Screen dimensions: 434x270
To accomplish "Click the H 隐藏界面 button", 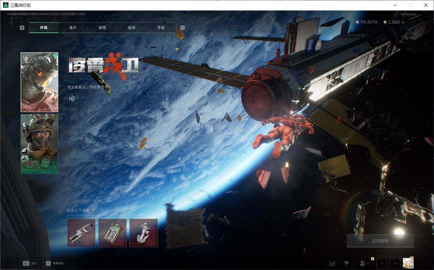I will [x=55, y=263].
